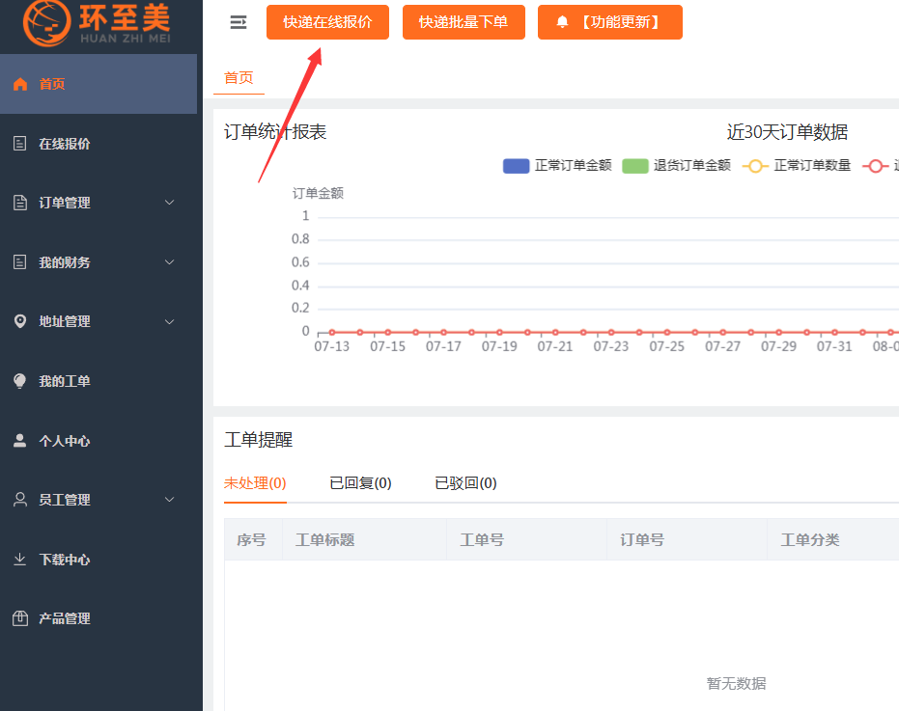This screenshot has height=711, width=899.
Task: Collapse sidebar with the hamburger menu icon
Action: (x=238, y=22)
